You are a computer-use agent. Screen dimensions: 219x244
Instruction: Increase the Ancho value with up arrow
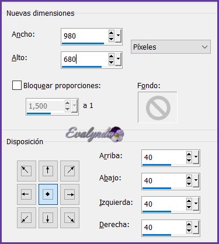click(x=111, y=33)
